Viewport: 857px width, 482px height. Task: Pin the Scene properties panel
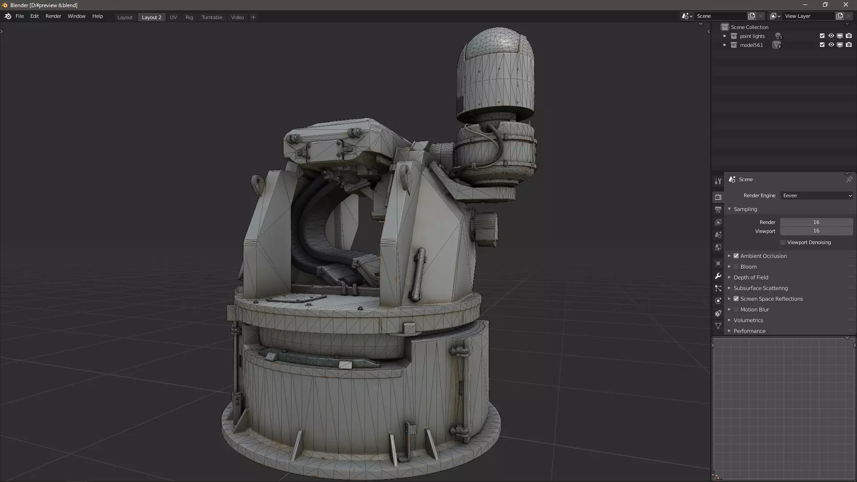tap(849, 179)
